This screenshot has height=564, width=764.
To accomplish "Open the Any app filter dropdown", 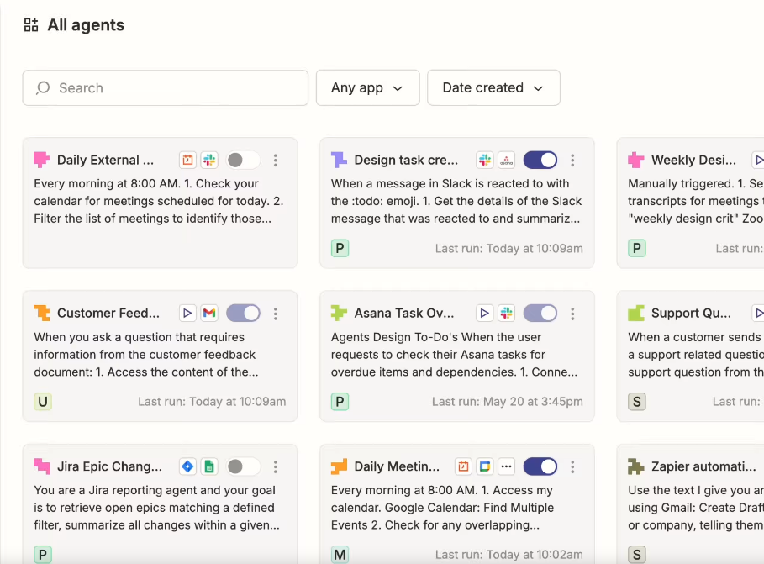I will (x=368, y=87).
